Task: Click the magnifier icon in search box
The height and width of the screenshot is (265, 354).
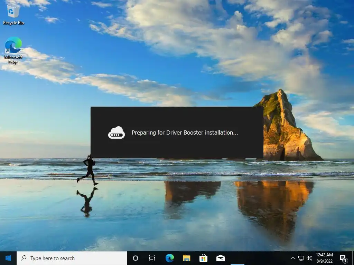Action: pyautogui.click(x=24, y=258)
